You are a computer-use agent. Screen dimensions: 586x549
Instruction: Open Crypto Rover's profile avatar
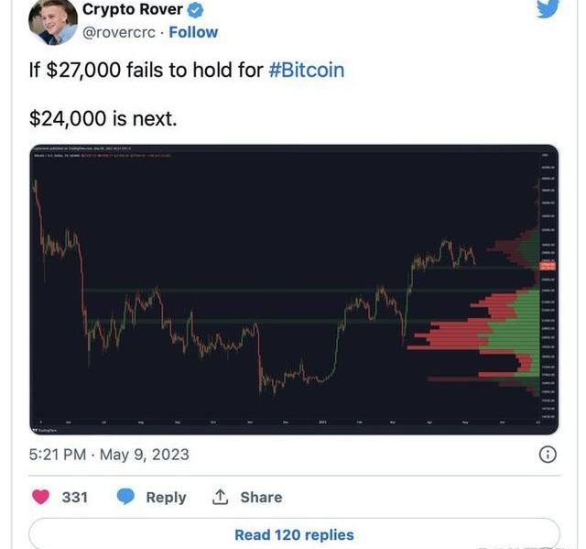point(52,20)
